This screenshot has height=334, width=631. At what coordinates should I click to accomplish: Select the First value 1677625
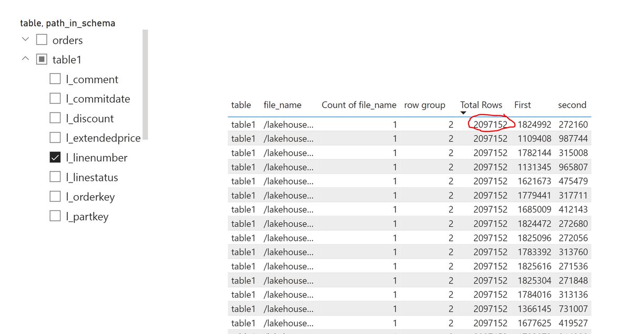coord(534,323)
